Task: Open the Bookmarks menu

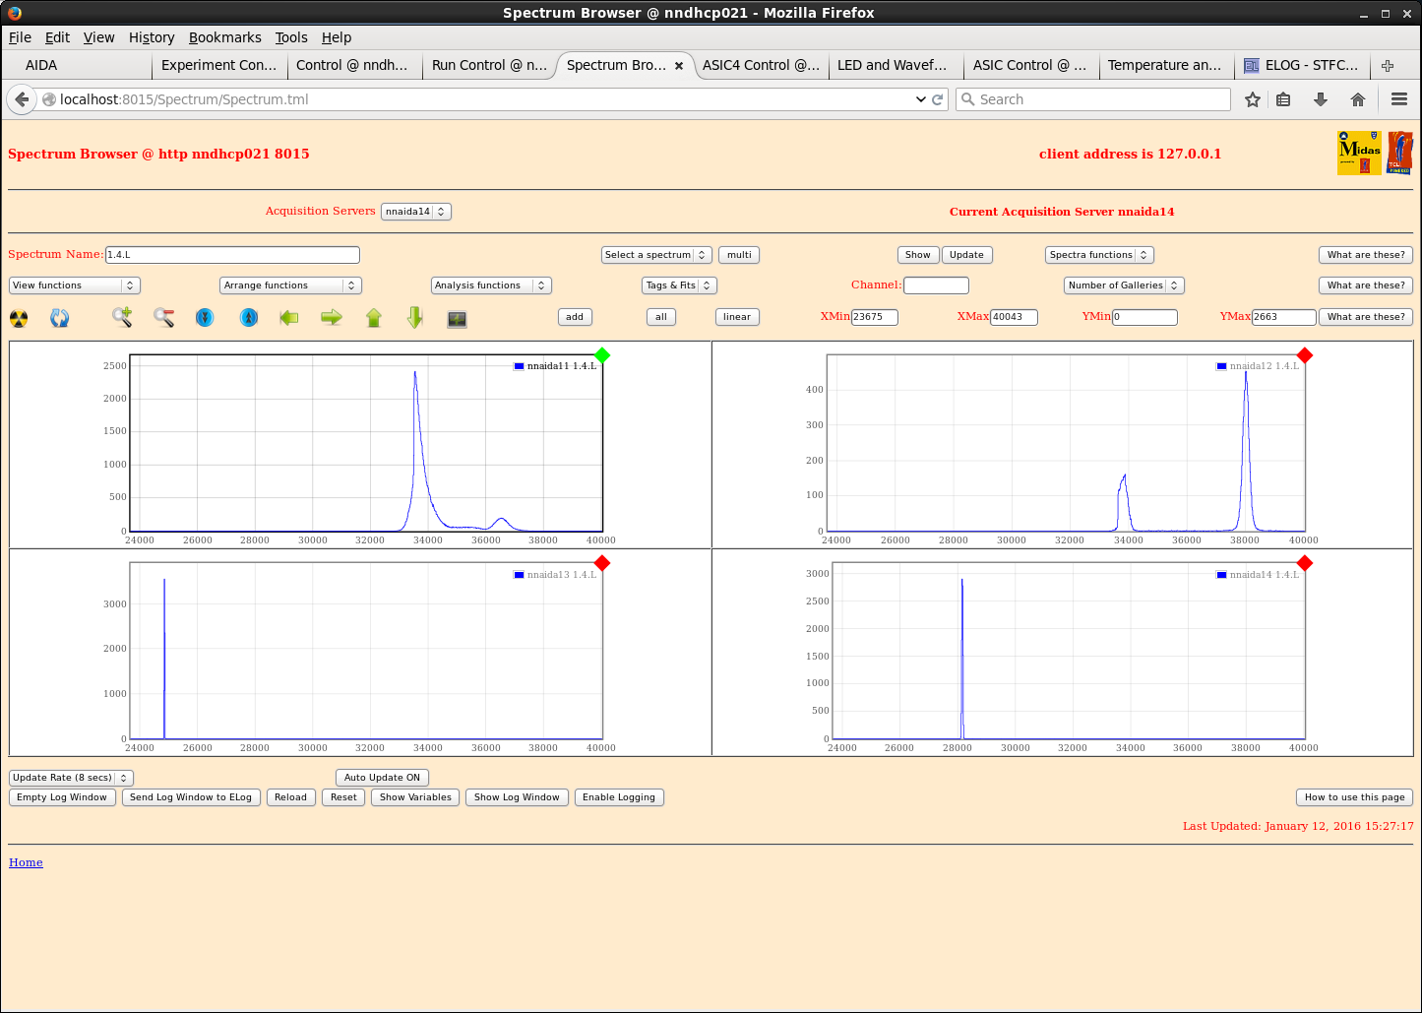Action: tap(224, 37)
